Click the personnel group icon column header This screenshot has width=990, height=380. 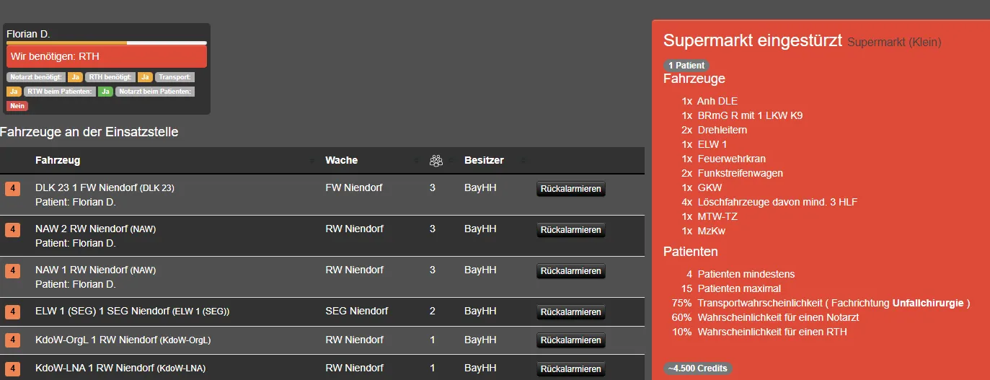436,160
